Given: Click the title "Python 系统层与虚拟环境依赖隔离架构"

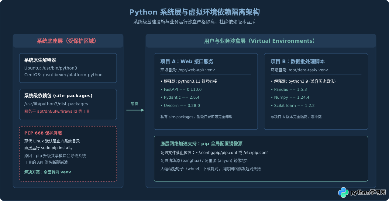Looking at the screenshot, I should point(194,12).
